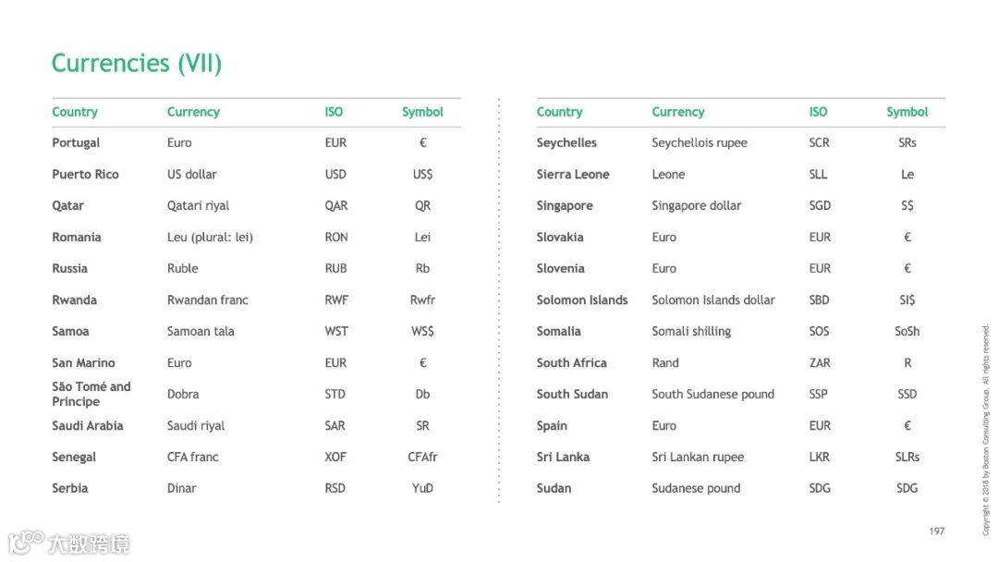Viewport: 998px width, 562px height.
Task: Select the Portugal country cell
Action: [x=76, y=143]
